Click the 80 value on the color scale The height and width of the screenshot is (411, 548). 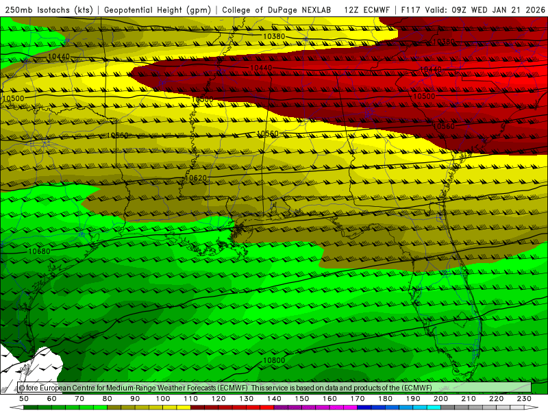pos(108,399)
